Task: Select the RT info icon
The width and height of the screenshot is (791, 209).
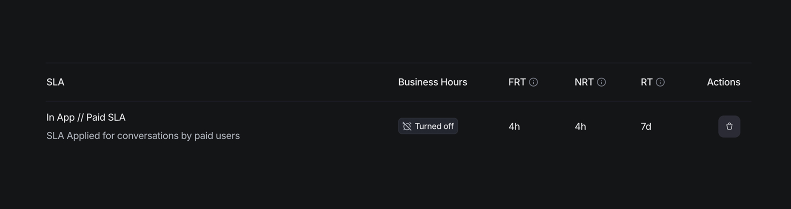Action: [660, 82]
